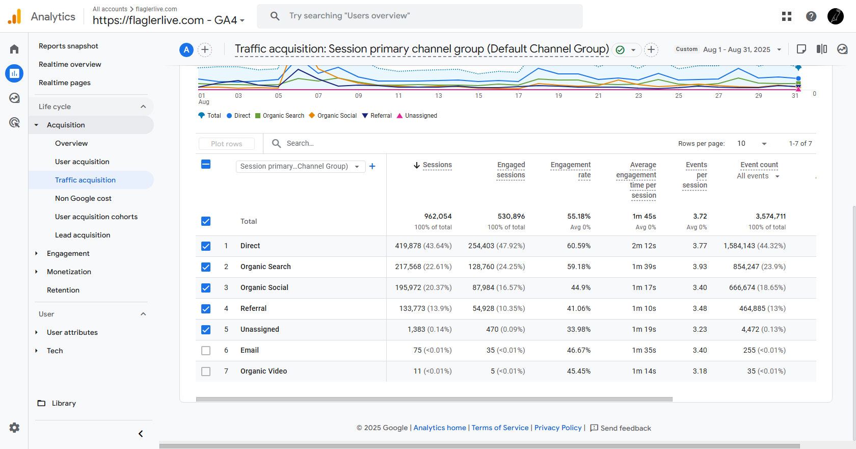The height and width of the screenshot is (449, 856).
Task: Open the report status dropdown arrow
Action: click(x=633, y=50)
